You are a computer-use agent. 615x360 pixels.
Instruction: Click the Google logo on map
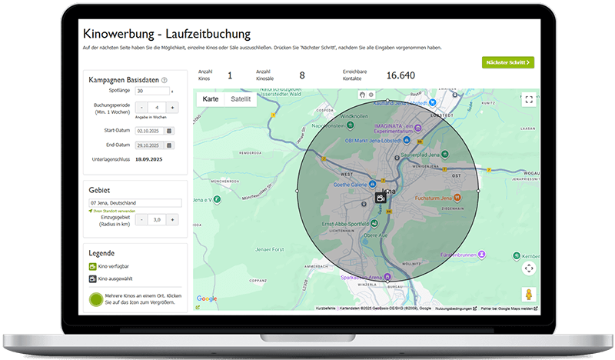tap(207, 298)
